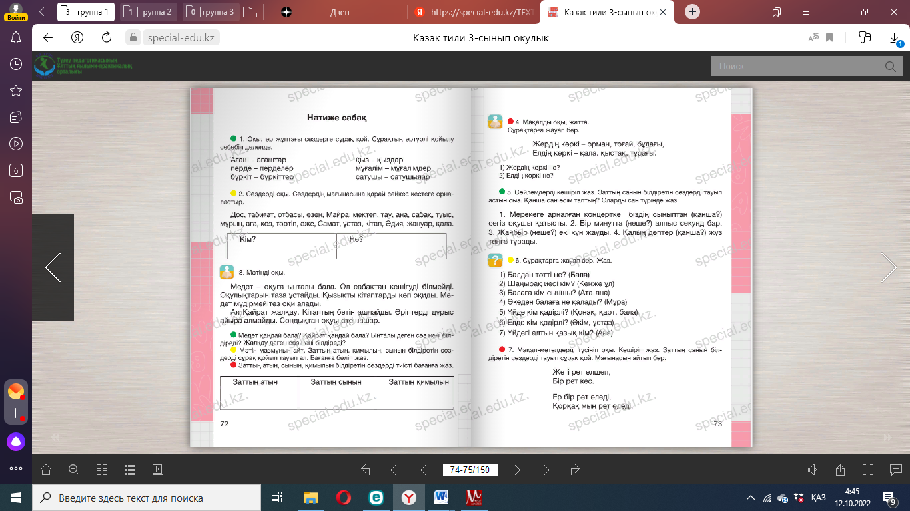Image resolution: width=910 pixels, height=511 pixels.
Task: Open favorites star in the sidebar
Action: pyautogui.click(x=16, y=90)
